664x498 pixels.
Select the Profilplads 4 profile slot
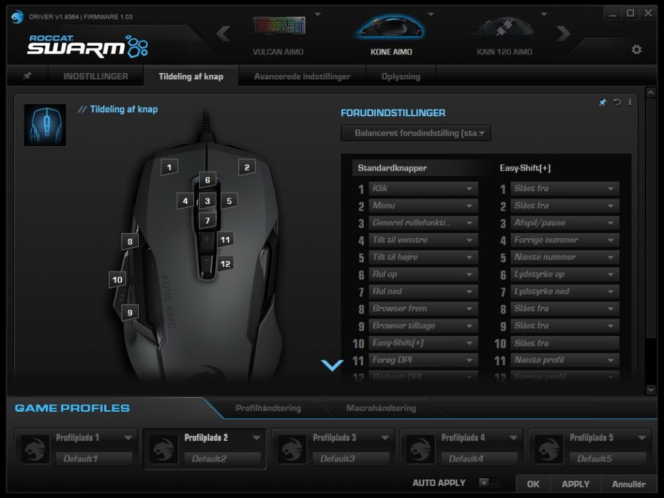461,448
